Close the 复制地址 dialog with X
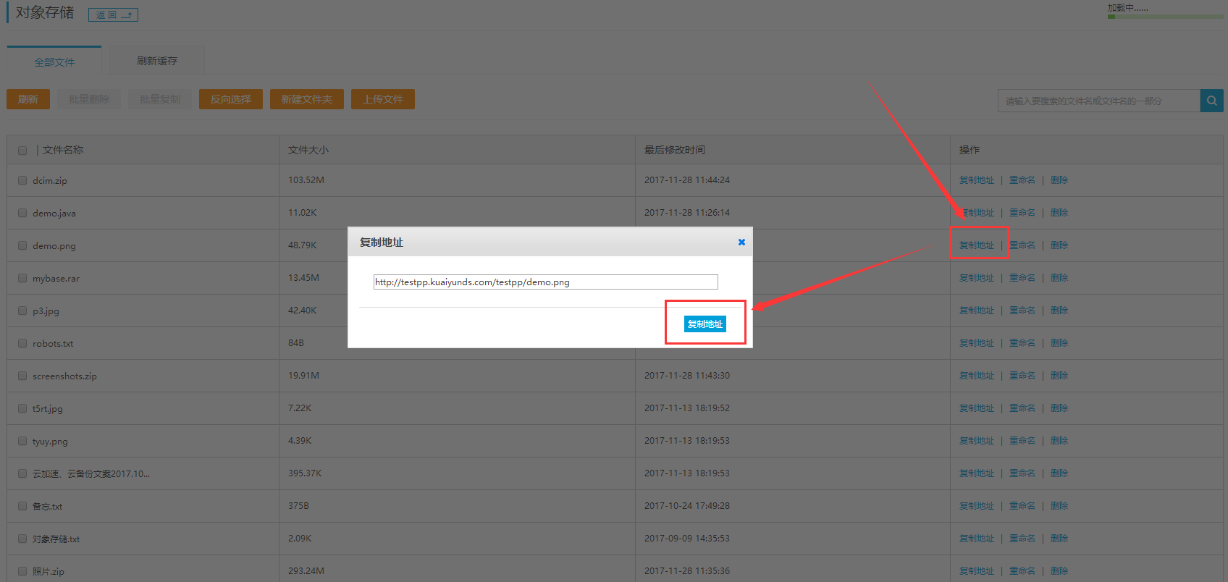 (x=741, y=242)
